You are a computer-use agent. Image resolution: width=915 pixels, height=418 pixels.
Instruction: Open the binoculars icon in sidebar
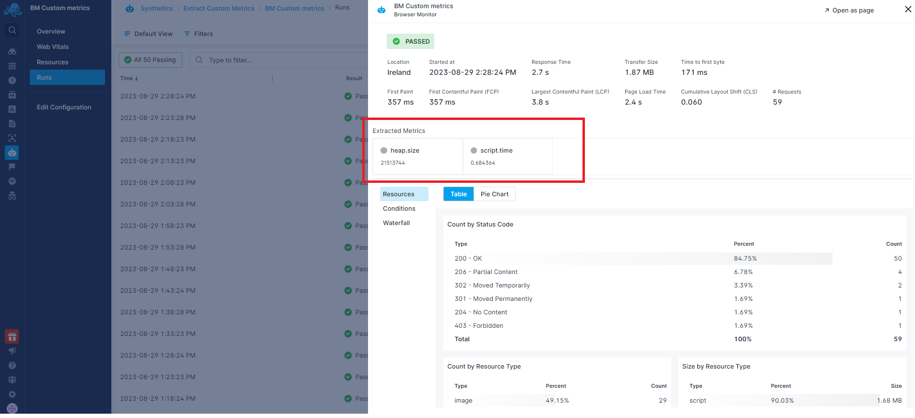[12, 51]
